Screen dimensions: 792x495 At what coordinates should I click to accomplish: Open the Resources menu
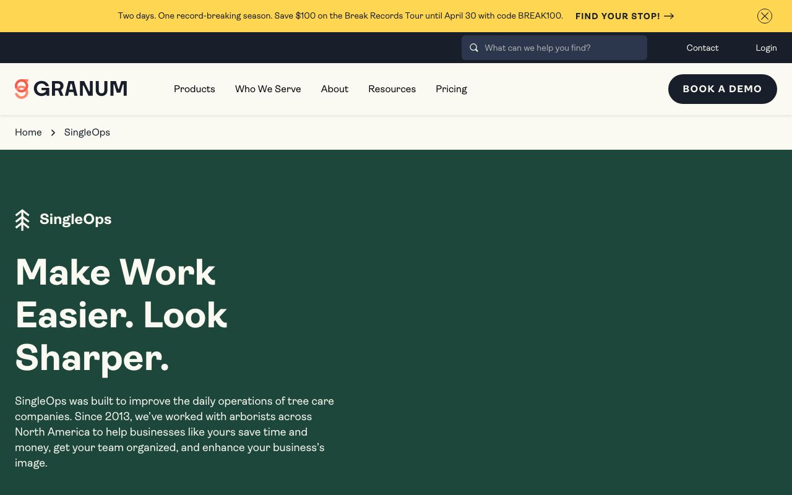[x=392, y=89]
